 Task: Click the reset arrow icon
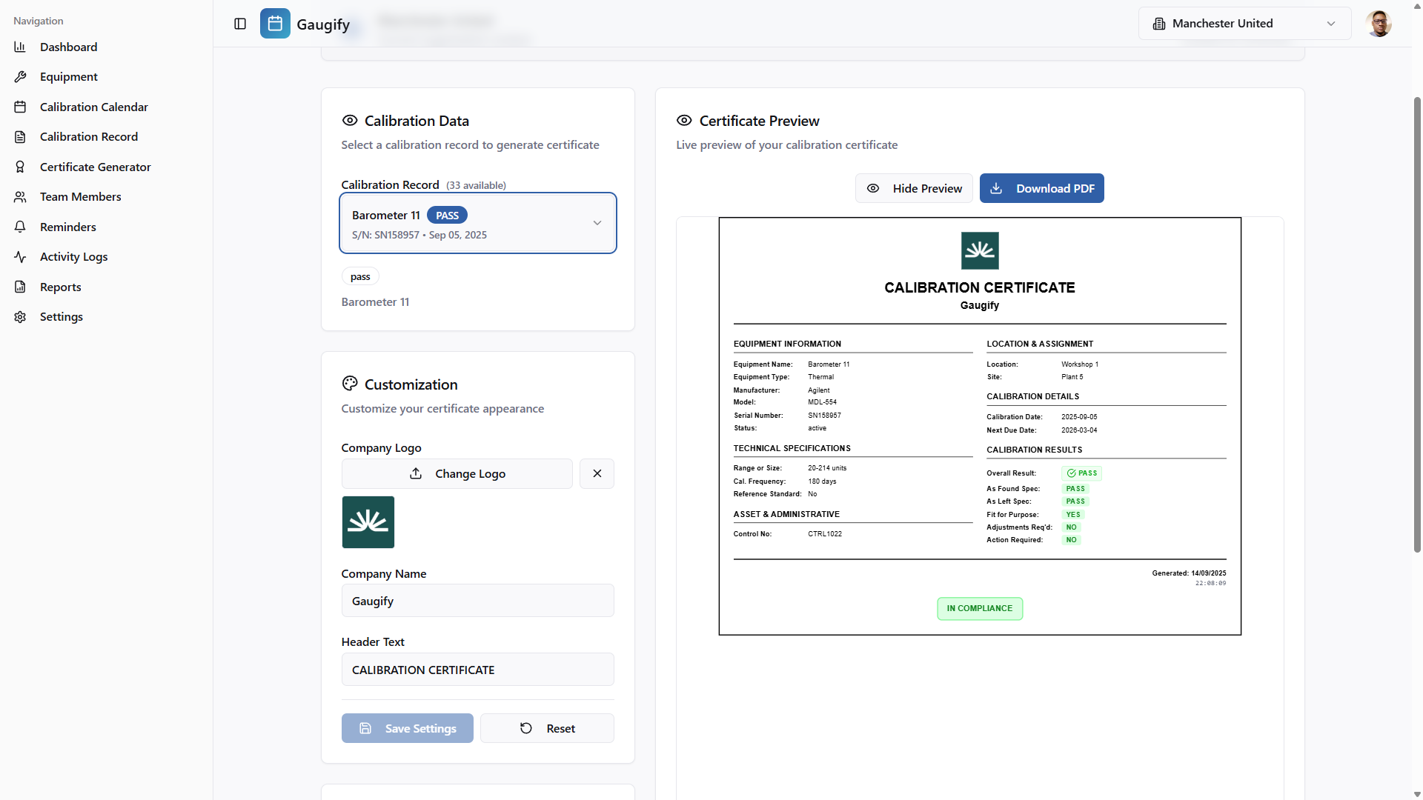(526, 728)
